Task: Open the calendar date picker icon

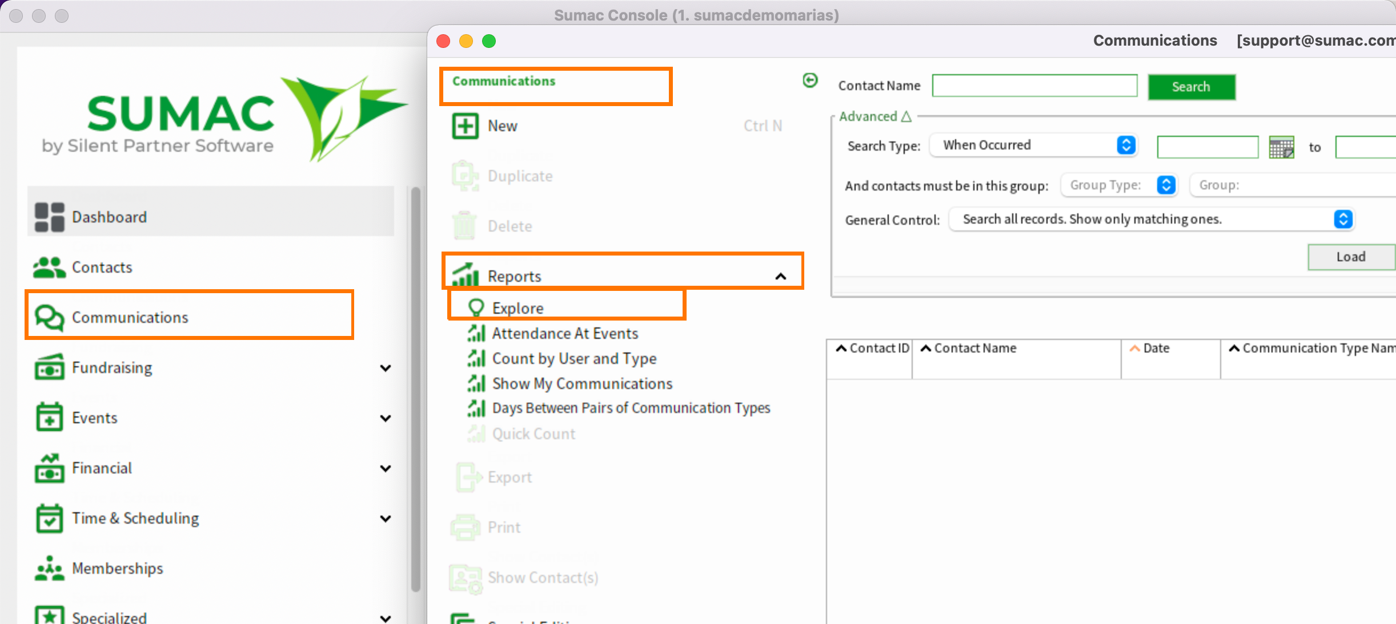Action: (1281, 147)
